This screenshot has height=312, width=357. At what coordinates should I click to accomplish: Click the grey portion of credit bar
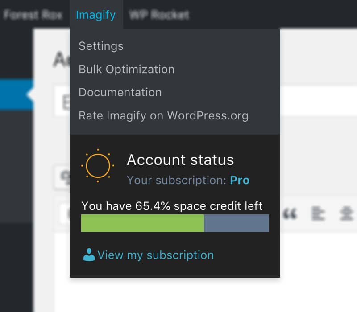click(x=236, y=223)
